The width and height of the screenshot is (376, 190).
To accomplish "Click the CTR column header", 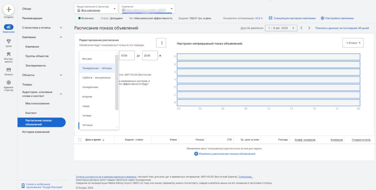I will click(229, 140).
